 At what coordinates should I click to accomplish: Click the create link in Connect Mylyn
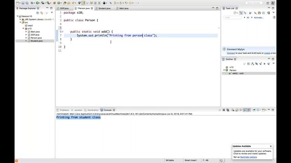(267, 53)
